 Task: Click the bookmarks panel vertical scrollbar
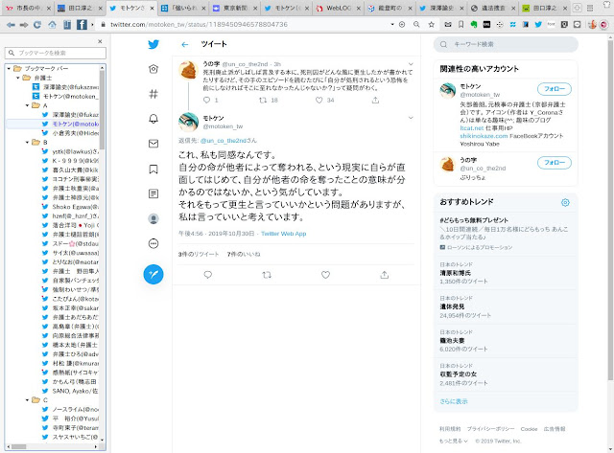pos(103,110)
